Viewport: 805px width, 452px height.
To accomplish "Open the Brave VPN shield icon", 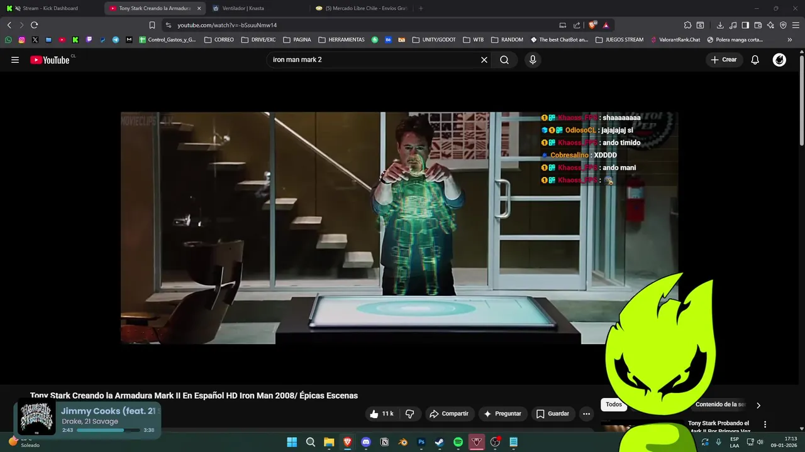I will pos(783,25).
